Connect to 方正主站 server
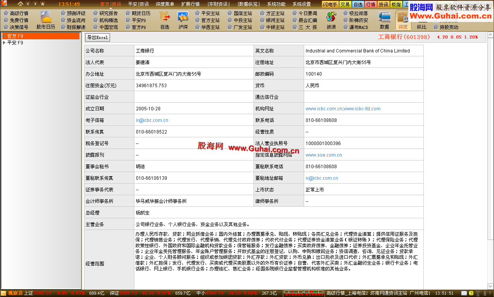Viewport: 494px width, 297px height. coord(272,13)
